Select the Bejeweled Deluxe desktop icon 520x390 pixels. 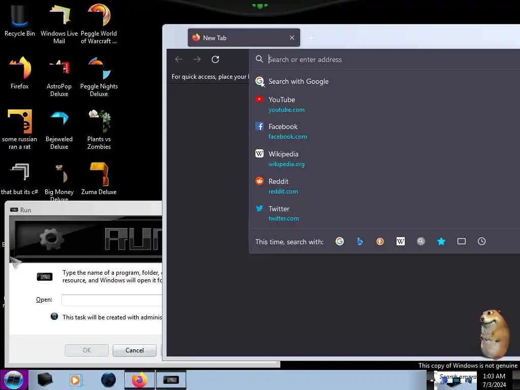coord(59,129)
